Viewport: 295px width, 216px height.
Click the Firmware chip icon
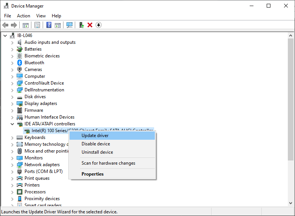20,110
